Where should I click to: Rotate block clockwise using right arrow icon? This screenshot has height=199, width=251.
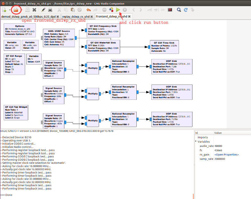pos(141,10)
